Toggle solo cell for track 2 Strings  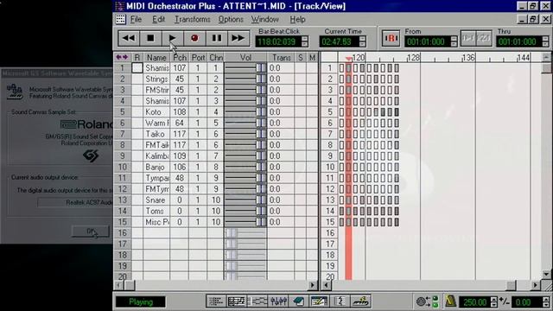click(301, 79)
